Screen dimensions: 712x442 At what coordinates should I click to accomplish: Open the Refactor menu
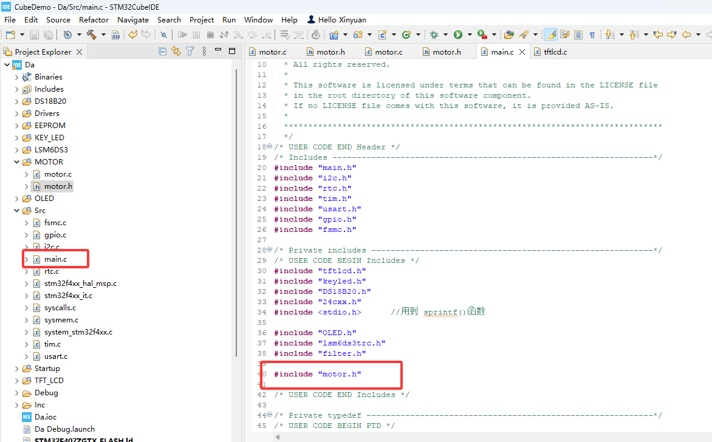94,20
